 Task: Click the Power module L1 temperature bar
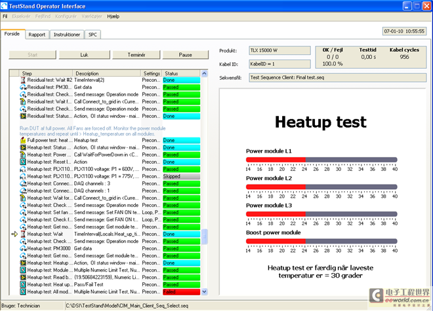pos(321,160)
